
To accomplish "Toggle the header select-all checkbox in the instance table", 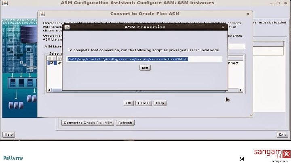I will tap(52, 59).
